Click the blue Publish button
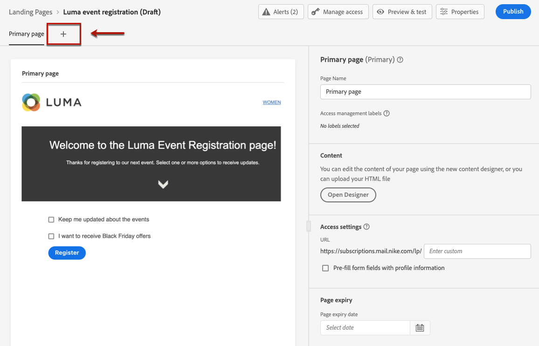The height and width of the screenshot is (346, 539). 513,12
